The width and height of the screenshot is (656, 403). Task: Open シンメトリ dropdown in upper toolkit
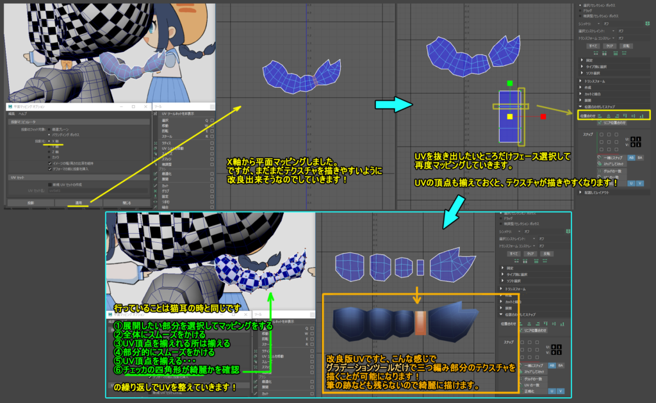[x=599, y=24]
